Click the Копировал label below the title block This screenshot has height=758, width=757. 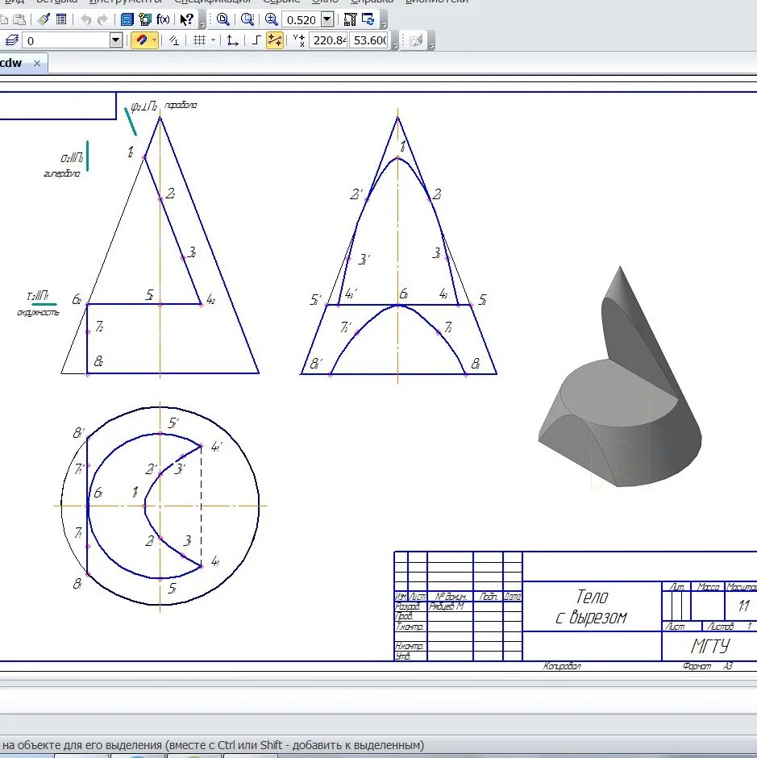tap(562, 666)
